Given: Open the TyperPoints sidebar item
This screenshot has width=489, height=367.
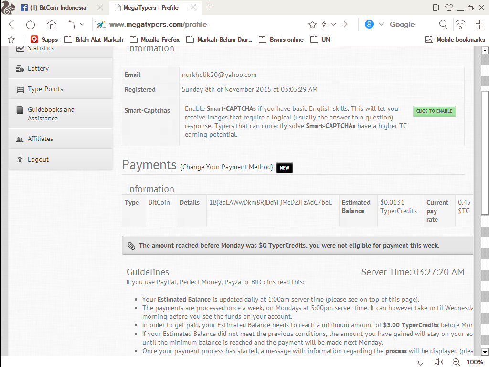Looking at the screenshot, I should click(x=60, y=89).
